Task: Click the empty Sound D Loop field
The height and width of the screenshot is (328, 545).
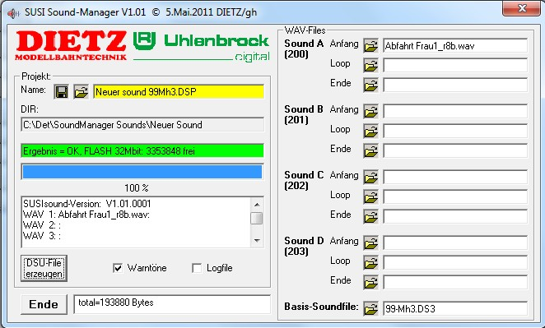Action: pyautogui.click(x=455, y=263)
